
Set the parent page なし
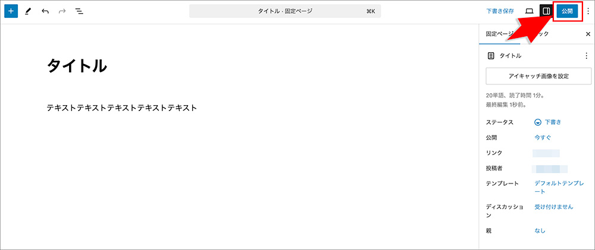click(540, 230)
